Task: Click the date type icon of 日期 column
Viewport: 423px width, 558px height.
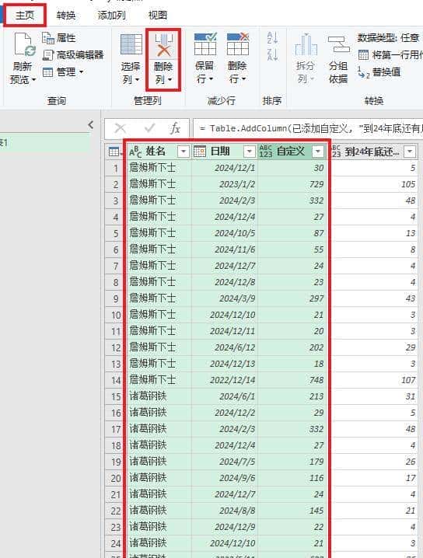Action: (200, 152)
